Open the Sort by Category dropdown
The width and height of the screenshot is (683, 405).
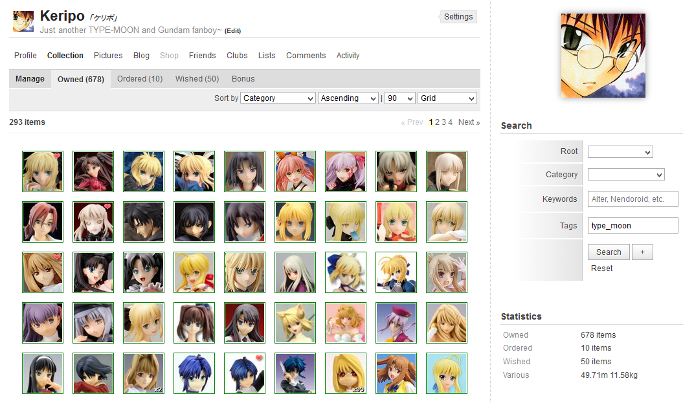(x=278, y=98)
